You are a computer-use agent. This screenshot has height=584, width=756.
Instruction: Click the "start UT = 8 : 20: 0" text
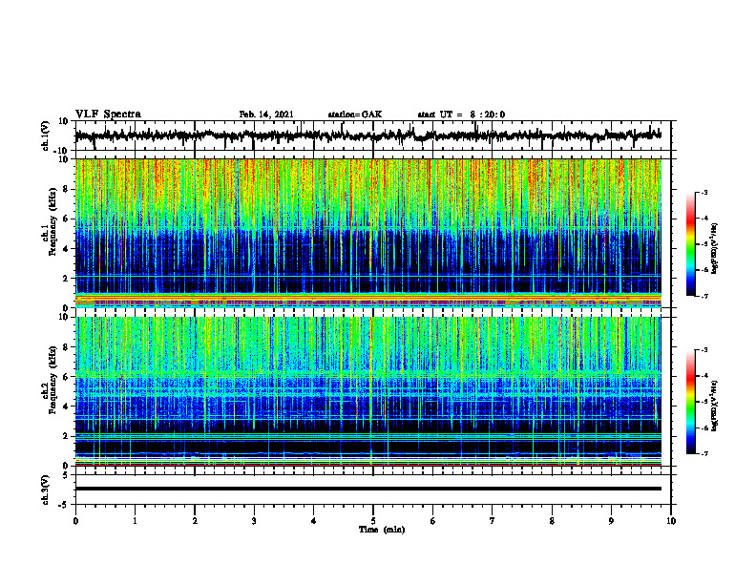[x=461, y=115]
